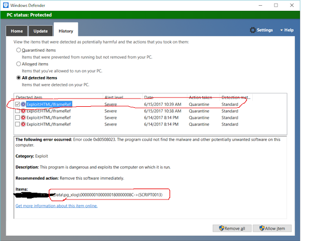Open Settings via the gear icon
Viewport: 332px width, 241px height.
click(x=253, y=30)
